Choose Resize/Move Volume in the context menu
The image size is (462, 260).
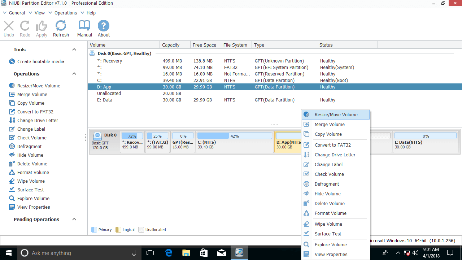336,114
